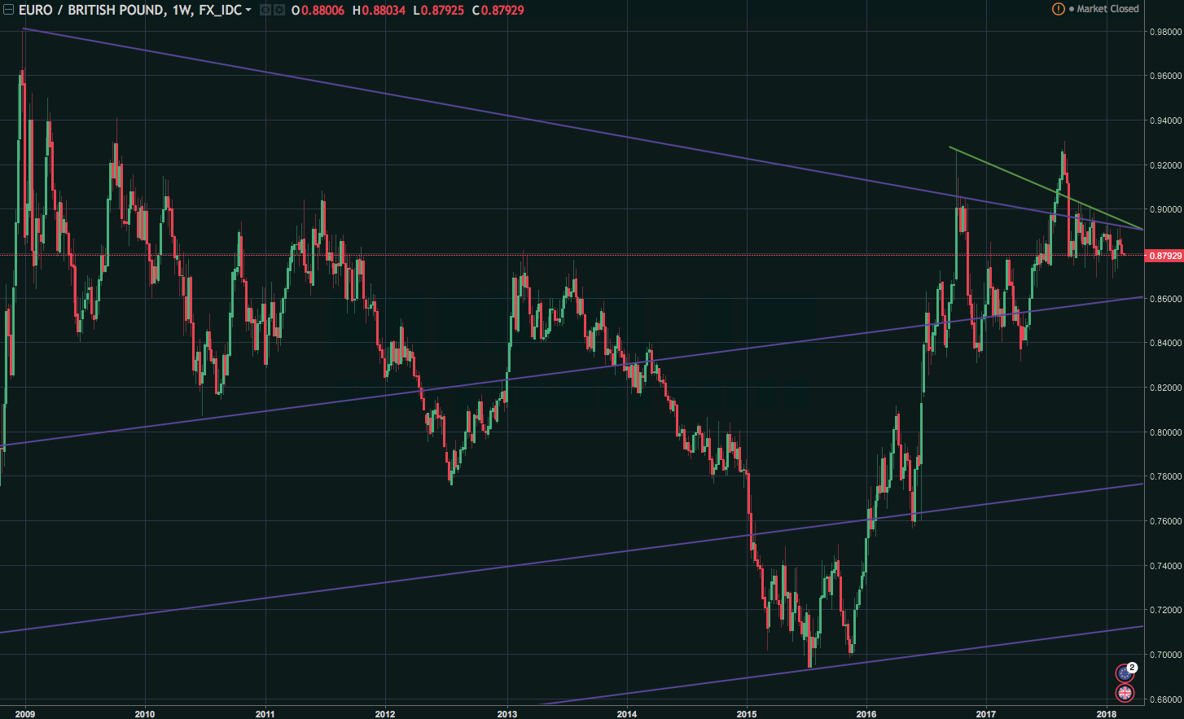Click the 2016 label on time axis
This screenshot has height=719, width=1184.
[x=866, y=713]
